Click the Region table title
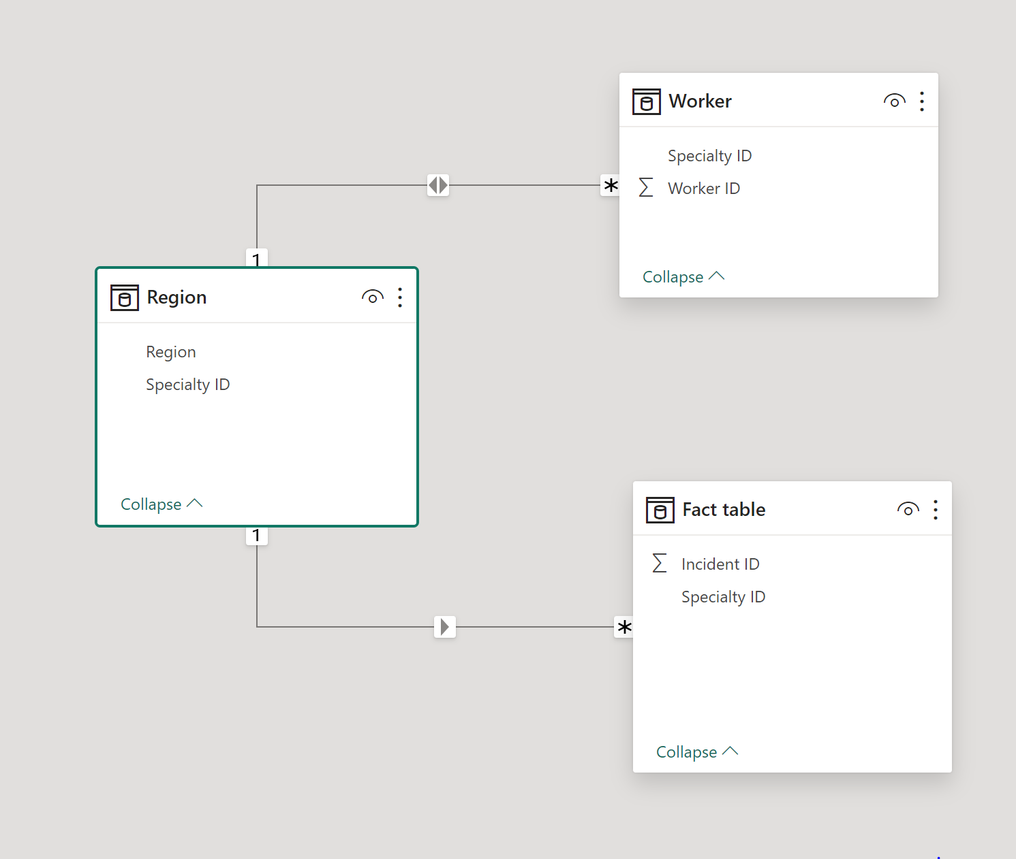 point(177,297)
